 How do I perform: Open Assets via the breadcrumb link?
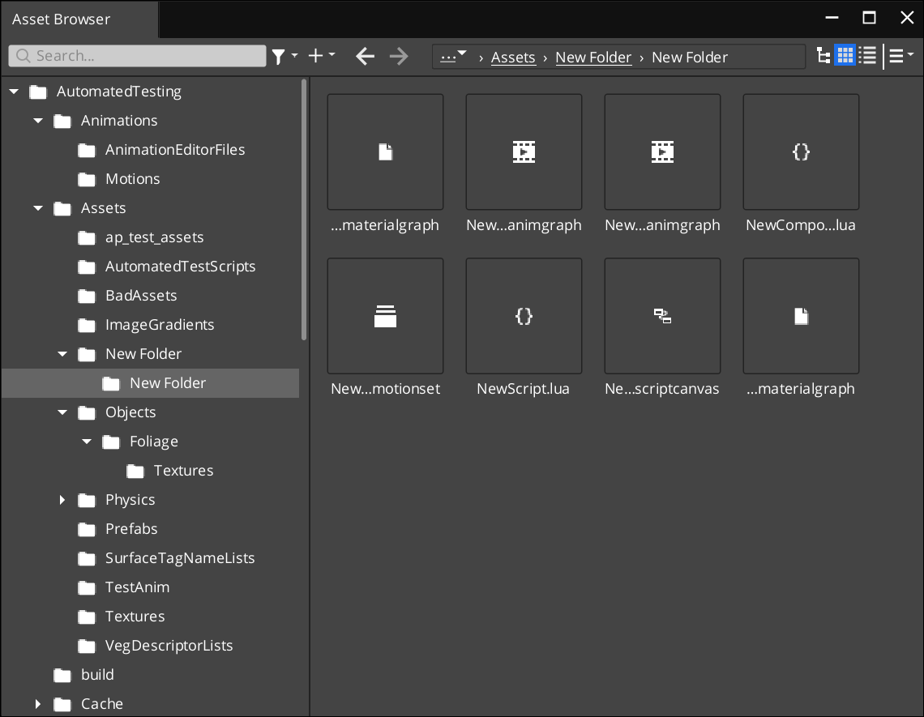(513, 57)
